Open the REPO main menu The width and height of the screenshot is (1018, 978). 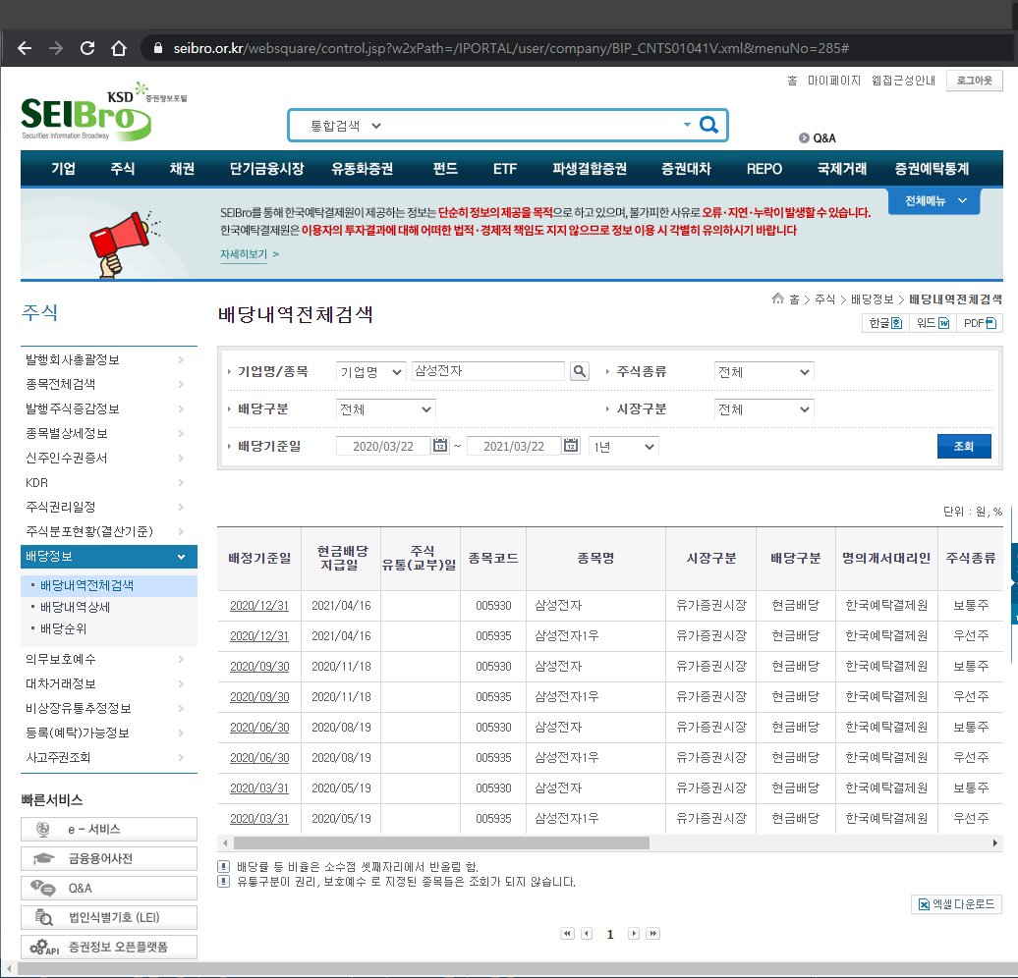pos(764,169)
